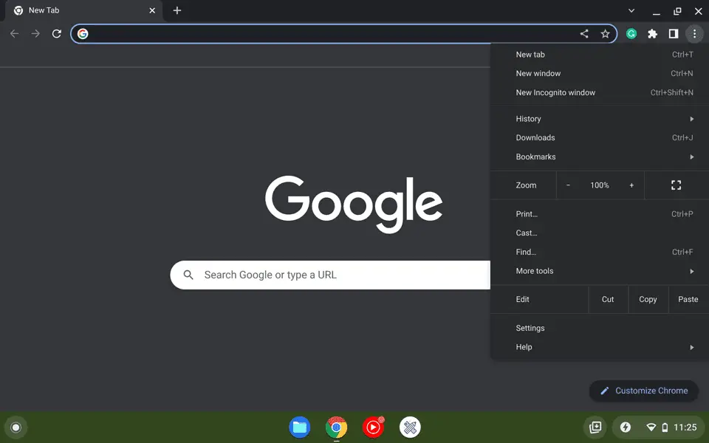
Task: Click the back navigation arrow
Action: (13, 33)
